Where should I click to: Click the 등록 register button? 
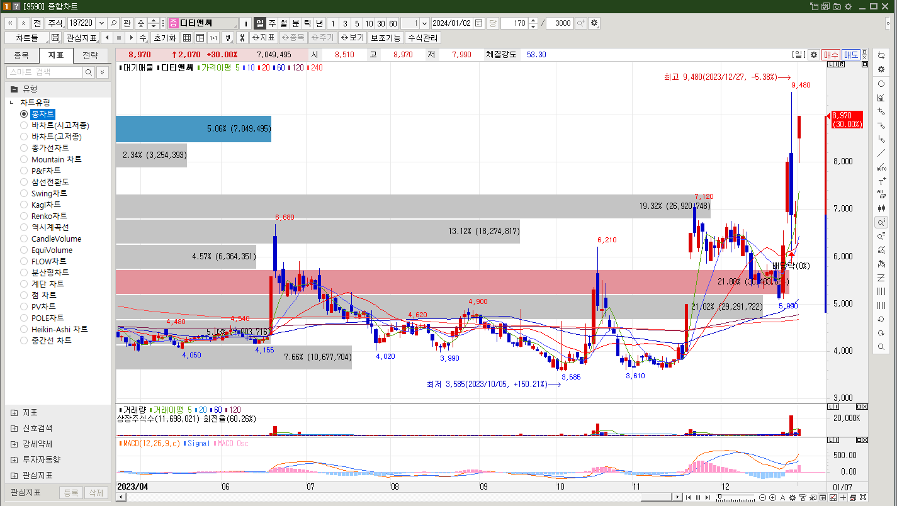click(71, 493)
